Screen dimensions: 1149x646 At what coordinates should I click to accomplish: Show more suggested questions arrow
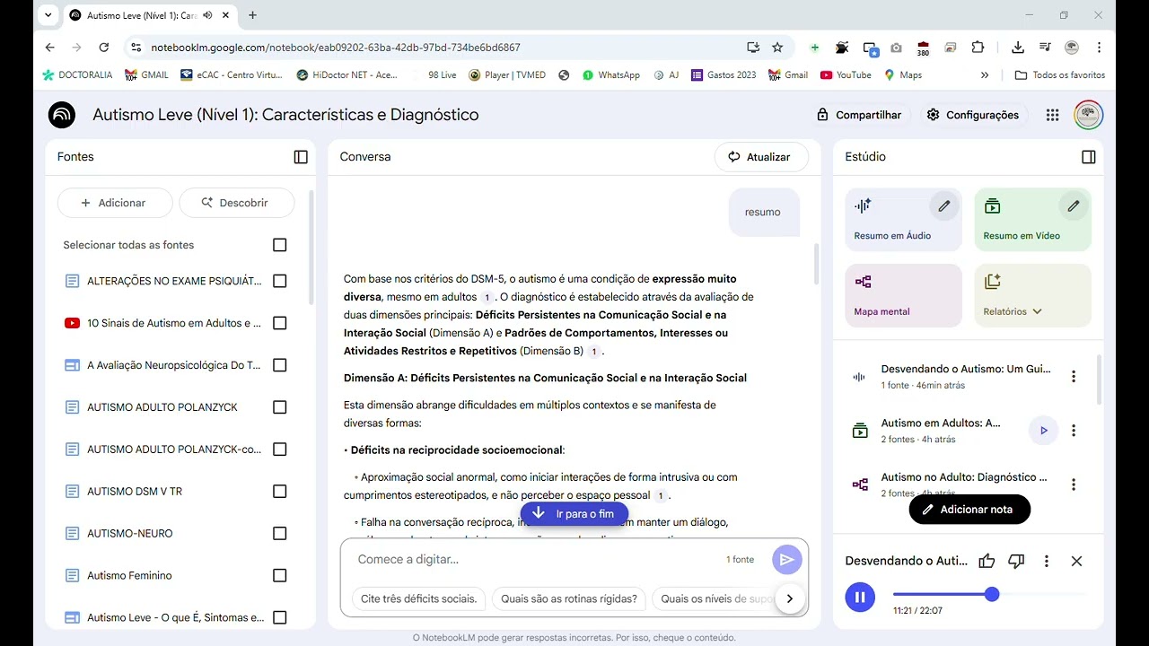(789, 598)
